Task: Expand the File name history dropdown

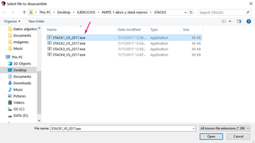Action: pos(193,128)
